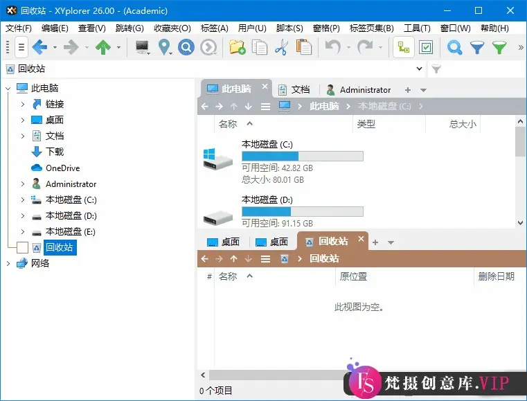Expand the 文档 tree node
Viewport: 527px width, 401px height.
coord(23,136)
